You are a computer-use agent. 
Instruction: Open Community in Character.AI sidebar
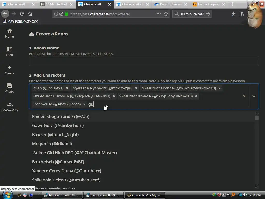click(10, 107)
